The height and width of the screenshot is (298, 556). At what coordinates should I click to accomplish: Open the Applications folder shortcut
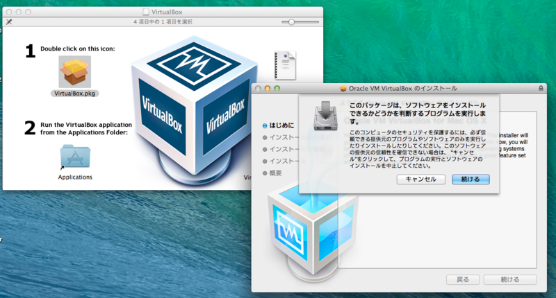coord(75,156)
